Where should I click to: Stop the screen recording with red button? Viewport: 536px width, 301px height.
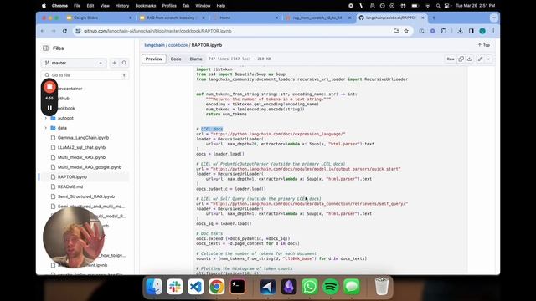click(49, 87)
